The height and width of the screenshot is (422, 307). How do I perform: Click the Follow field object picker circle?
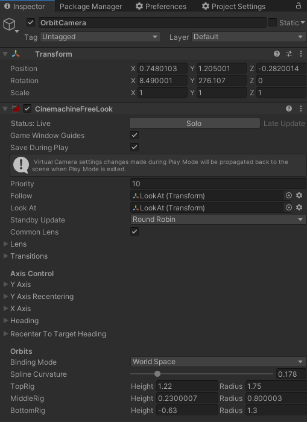pos(289,195)
